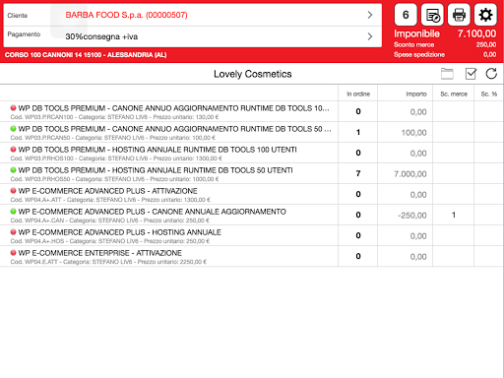Open the folder icon beside Lovely Cosmetics
The height and width of the screenshot is (378, 504).
coord(447,74)
